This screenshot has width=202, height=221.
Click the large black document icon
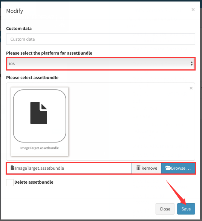(38, 113)
